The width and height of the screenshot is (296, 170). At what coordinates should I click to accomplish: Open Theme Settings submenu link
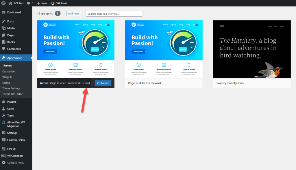coord(11,88)
